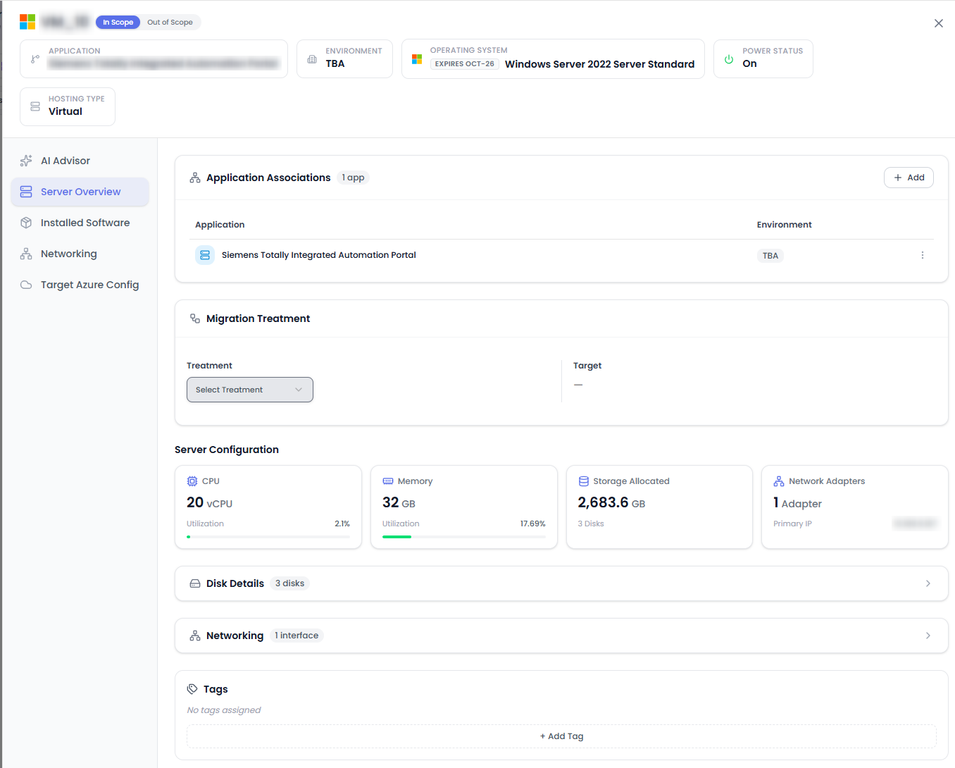
Task: Click the + Add Tag button
Action: [561, 736]
